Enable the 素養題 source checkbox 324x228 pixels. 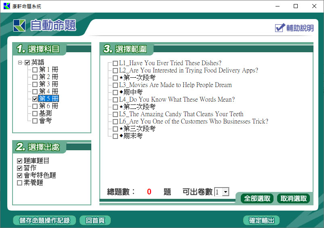tap(19, 183)
